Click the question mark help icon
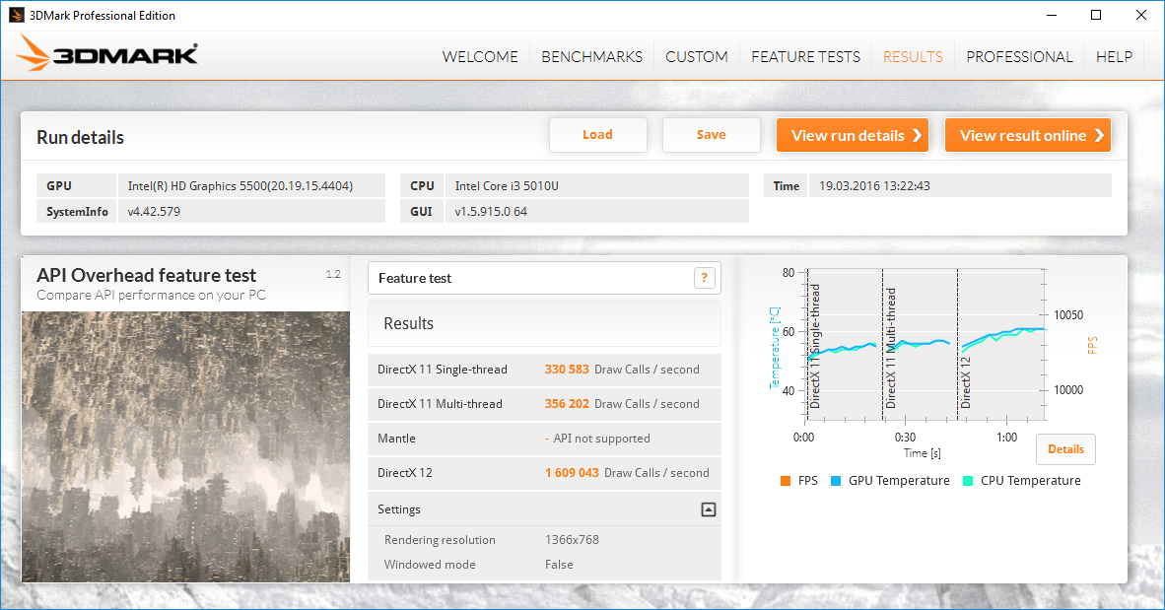 pyautogui.click(x=704, y=278)
